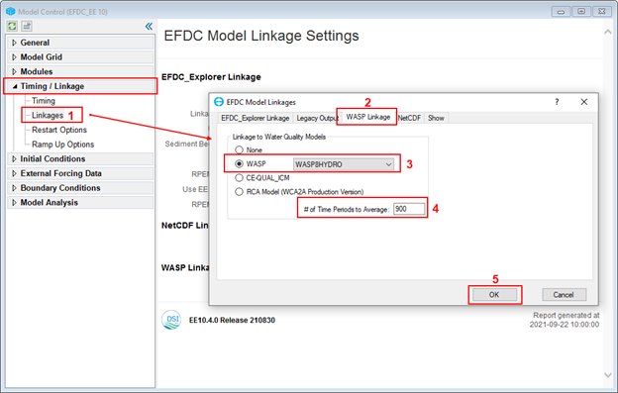This screenshot has height=393, width=618.
Task: Expand the Boundary Conditions section
Action: pos(14,188)
